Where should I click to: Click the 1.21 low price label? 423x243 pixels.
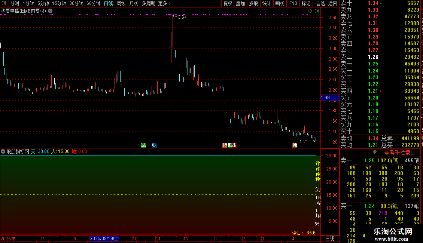(304, 141)
